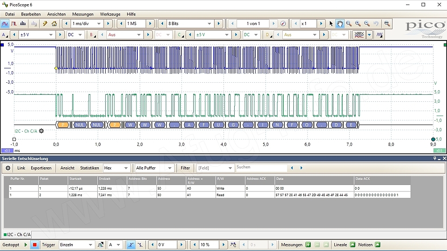
Task: Click the Exportieren button
Action: (41, 168)
